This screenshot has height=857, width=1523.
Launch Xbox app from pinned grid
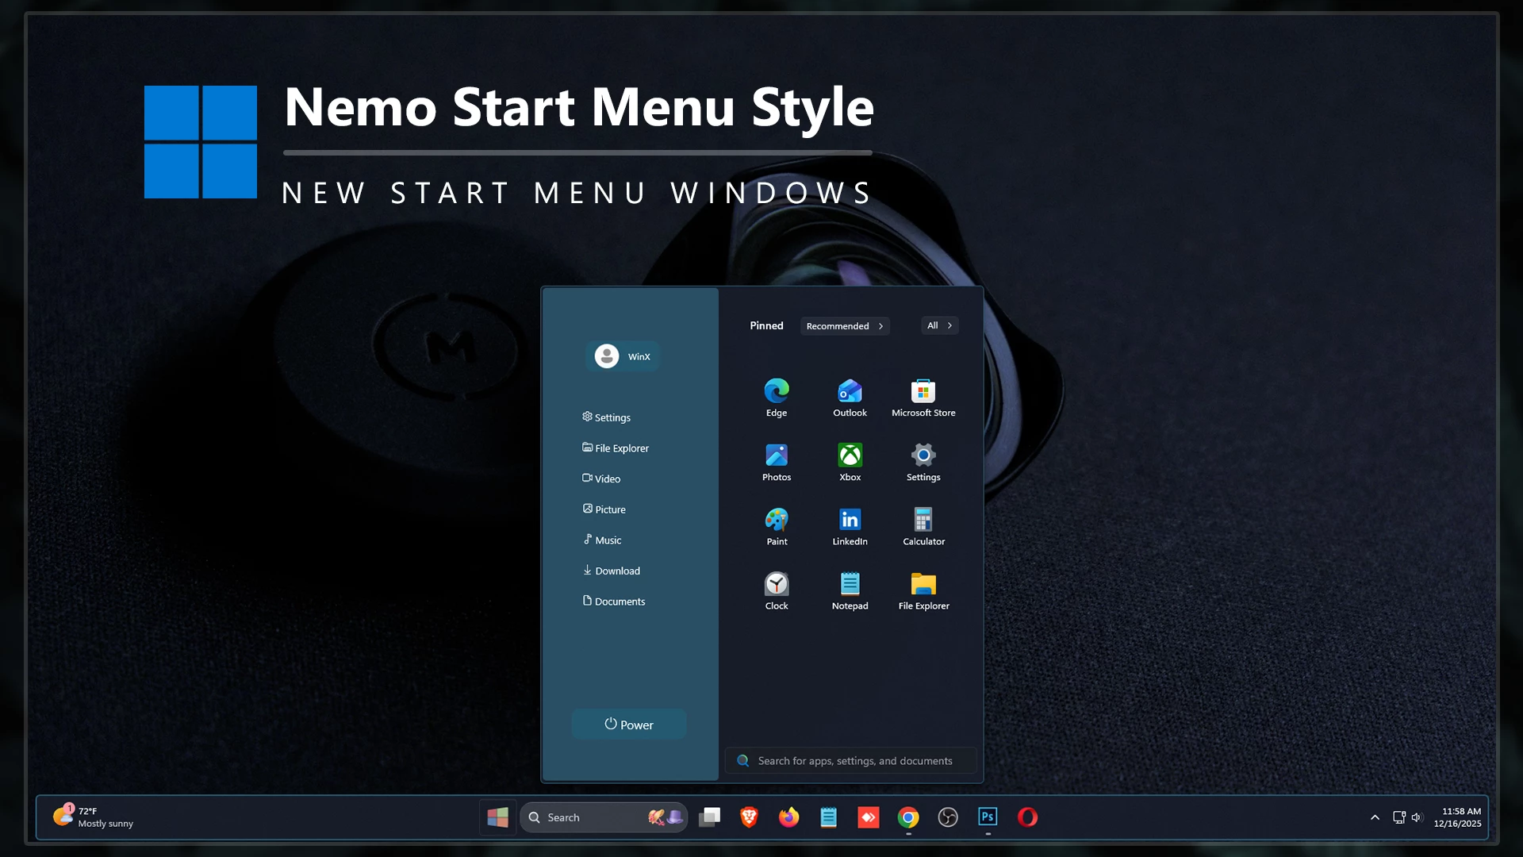[850, 462]
